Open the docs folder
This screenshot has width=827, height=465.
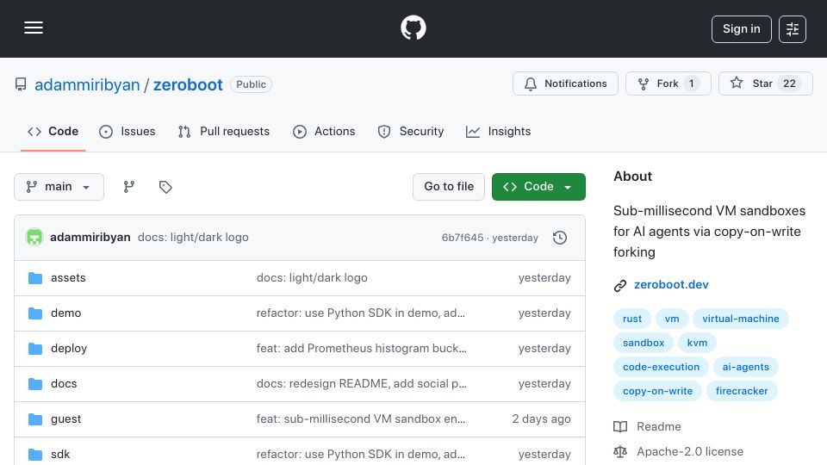pos(64,384)
